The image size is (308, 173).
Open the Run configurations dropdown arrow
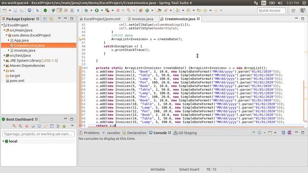click(102, 11)
